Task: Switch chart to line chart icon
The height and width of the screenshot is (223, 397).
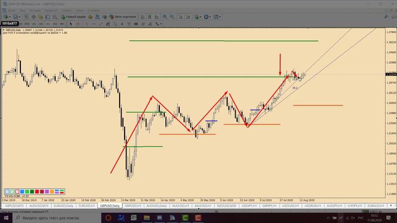Action: [157, 17]
